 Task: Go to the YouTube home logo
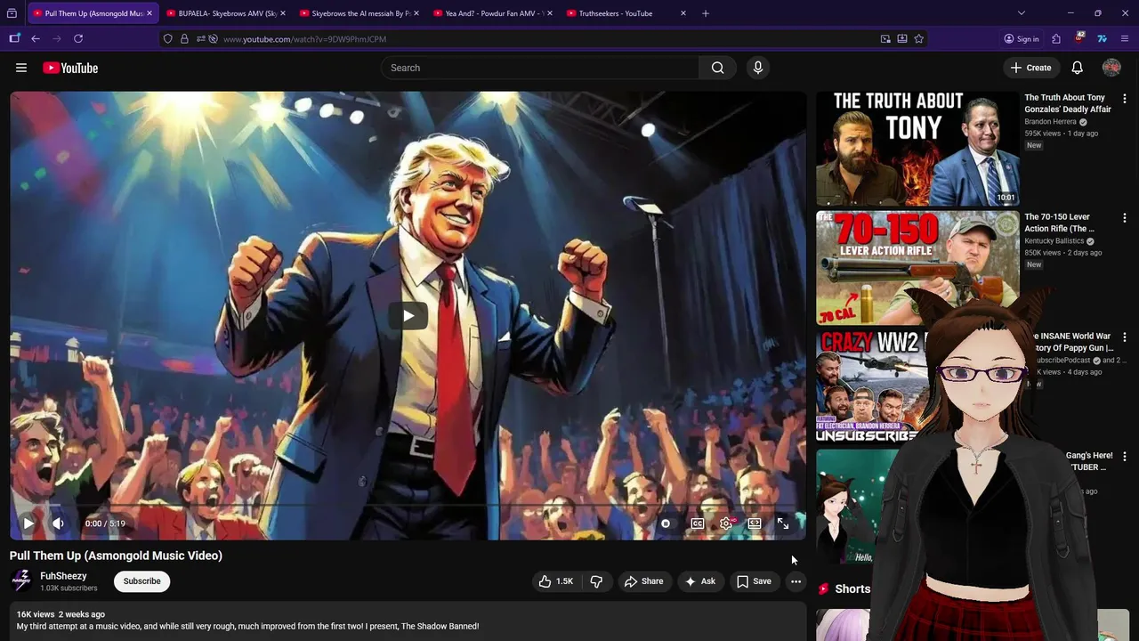tap(70, 68)
